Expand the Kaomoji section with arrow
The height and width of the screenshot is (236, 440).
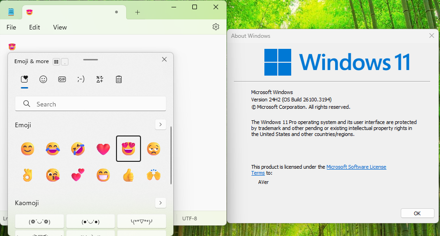point(160,203)
